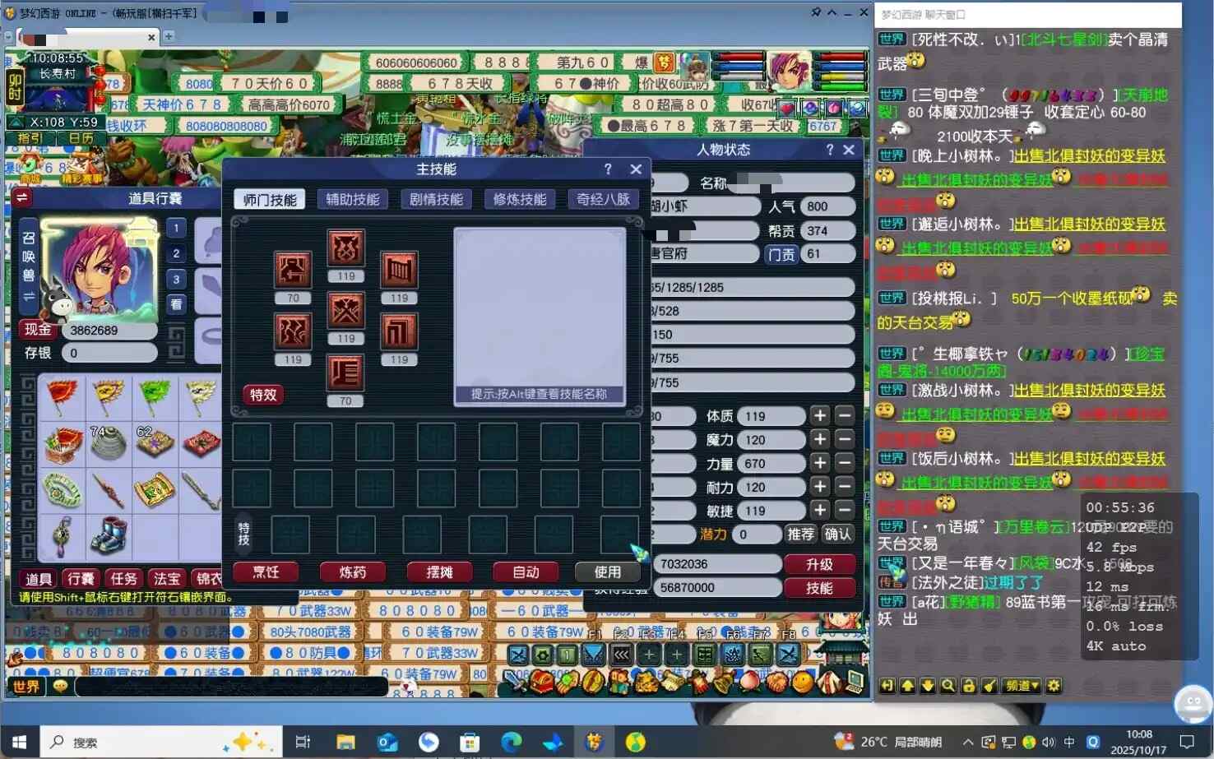1214x759 pixels.
Task: Open the computer system icon in game toolbar
Action: pos(855,681)
